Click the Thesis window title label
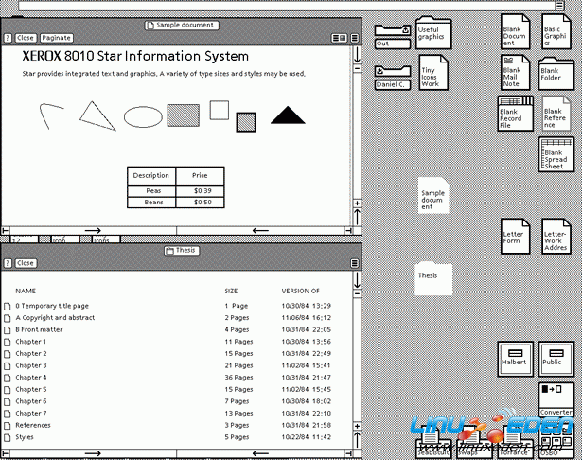 coord(182,251)
